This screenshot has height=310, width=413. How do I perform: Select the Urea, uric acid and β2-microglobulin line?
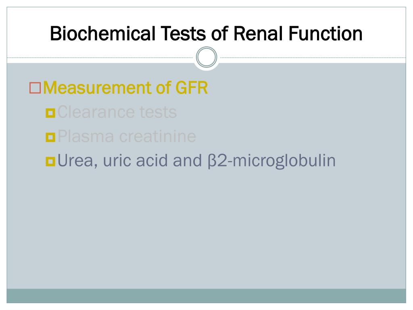(196, 161)
